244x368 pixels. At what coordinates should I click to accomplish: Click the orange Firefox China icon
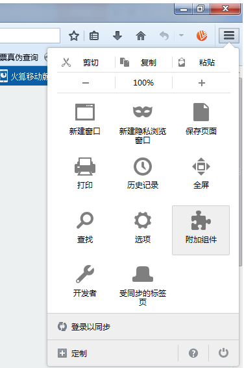click(x=202, y=36)
